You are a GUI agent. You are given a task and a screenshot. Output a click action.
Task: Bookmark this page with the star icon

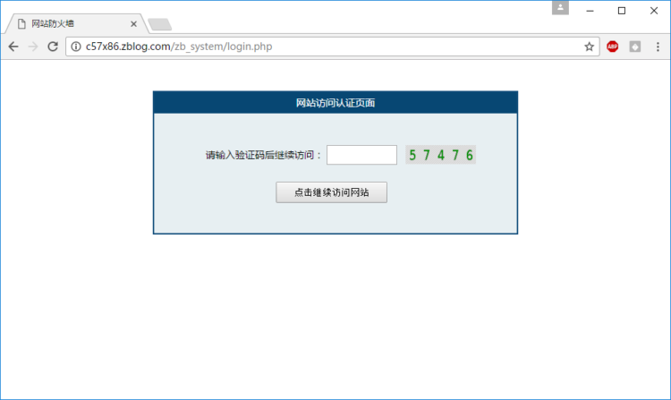[x=589, y=47]
